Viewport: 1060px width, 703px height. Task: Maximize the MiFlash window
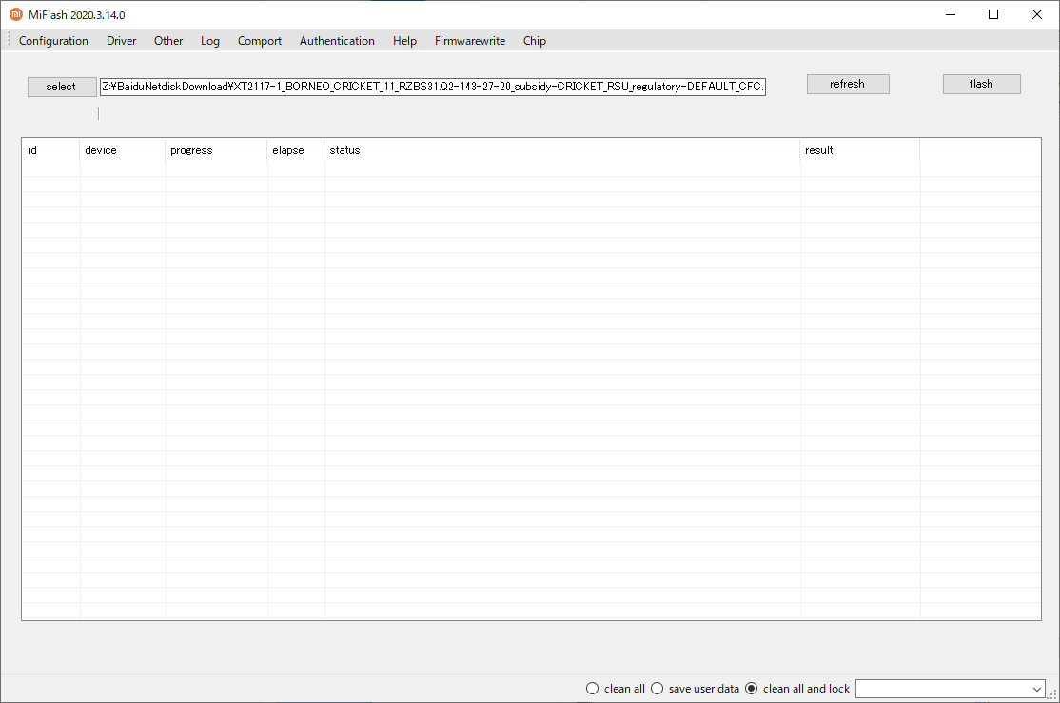click(993, 14)
